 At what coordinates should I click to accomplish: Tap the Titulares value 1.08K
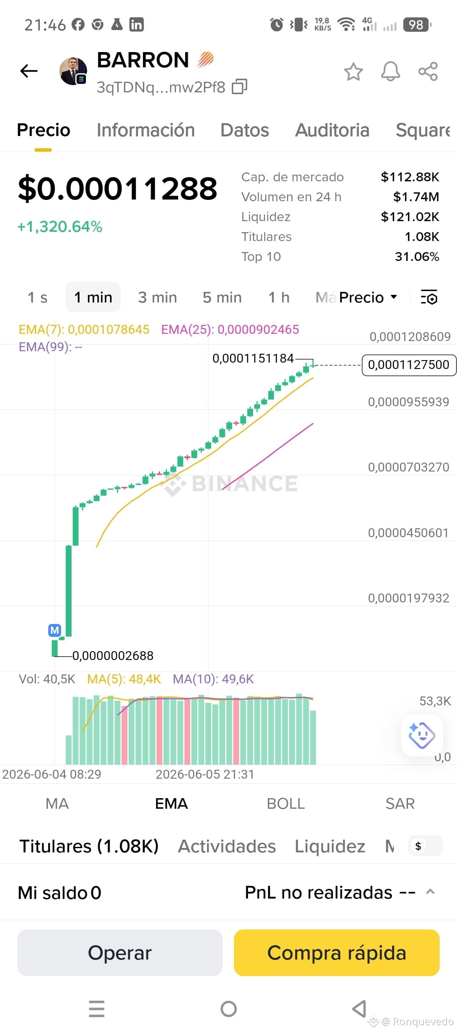click(422, 236)
